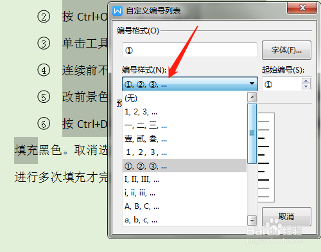
Task: Select the half-width 1, 2, 3, ... numbering style
Action: [x=184, y=112]
